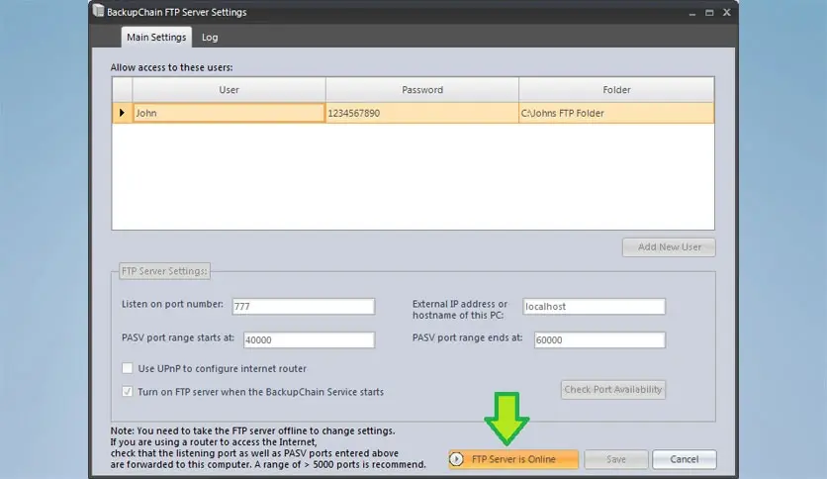Image resolution: width=827 pixels, height=479 pixels.
Task: Select the password cell 1234567890
Action: click(422, 113)
